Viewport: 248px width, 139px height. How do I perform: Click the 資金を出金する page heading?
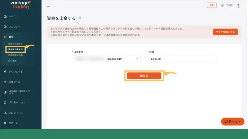click(x=61, y=18)
